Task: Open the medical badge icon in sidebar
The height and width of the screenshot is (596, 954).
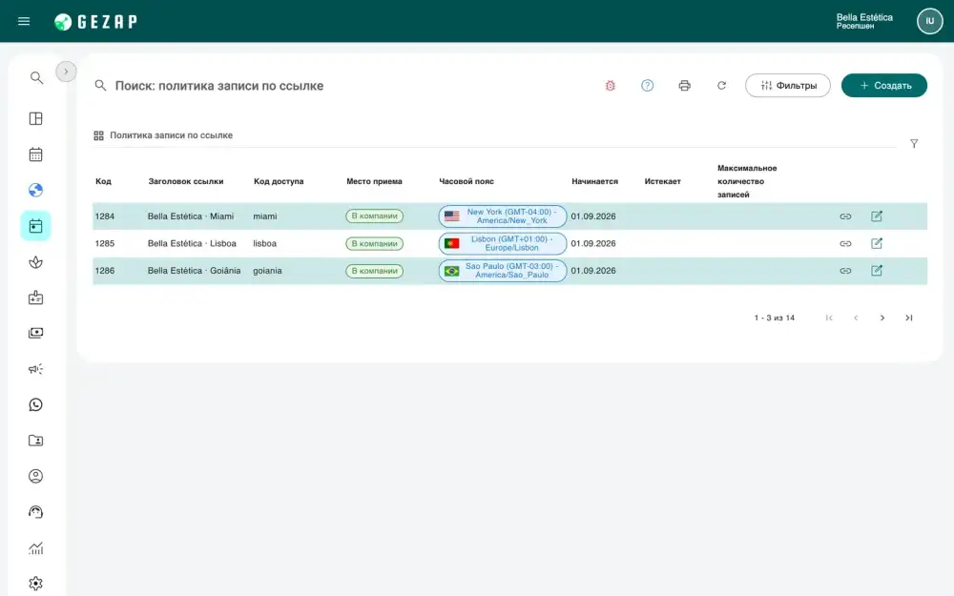Action: pyautogui.click(x=36, y=298)
